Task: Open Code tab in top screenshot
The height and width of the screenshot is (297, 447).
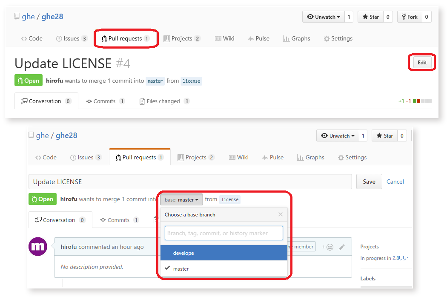Action: [32, 38]
